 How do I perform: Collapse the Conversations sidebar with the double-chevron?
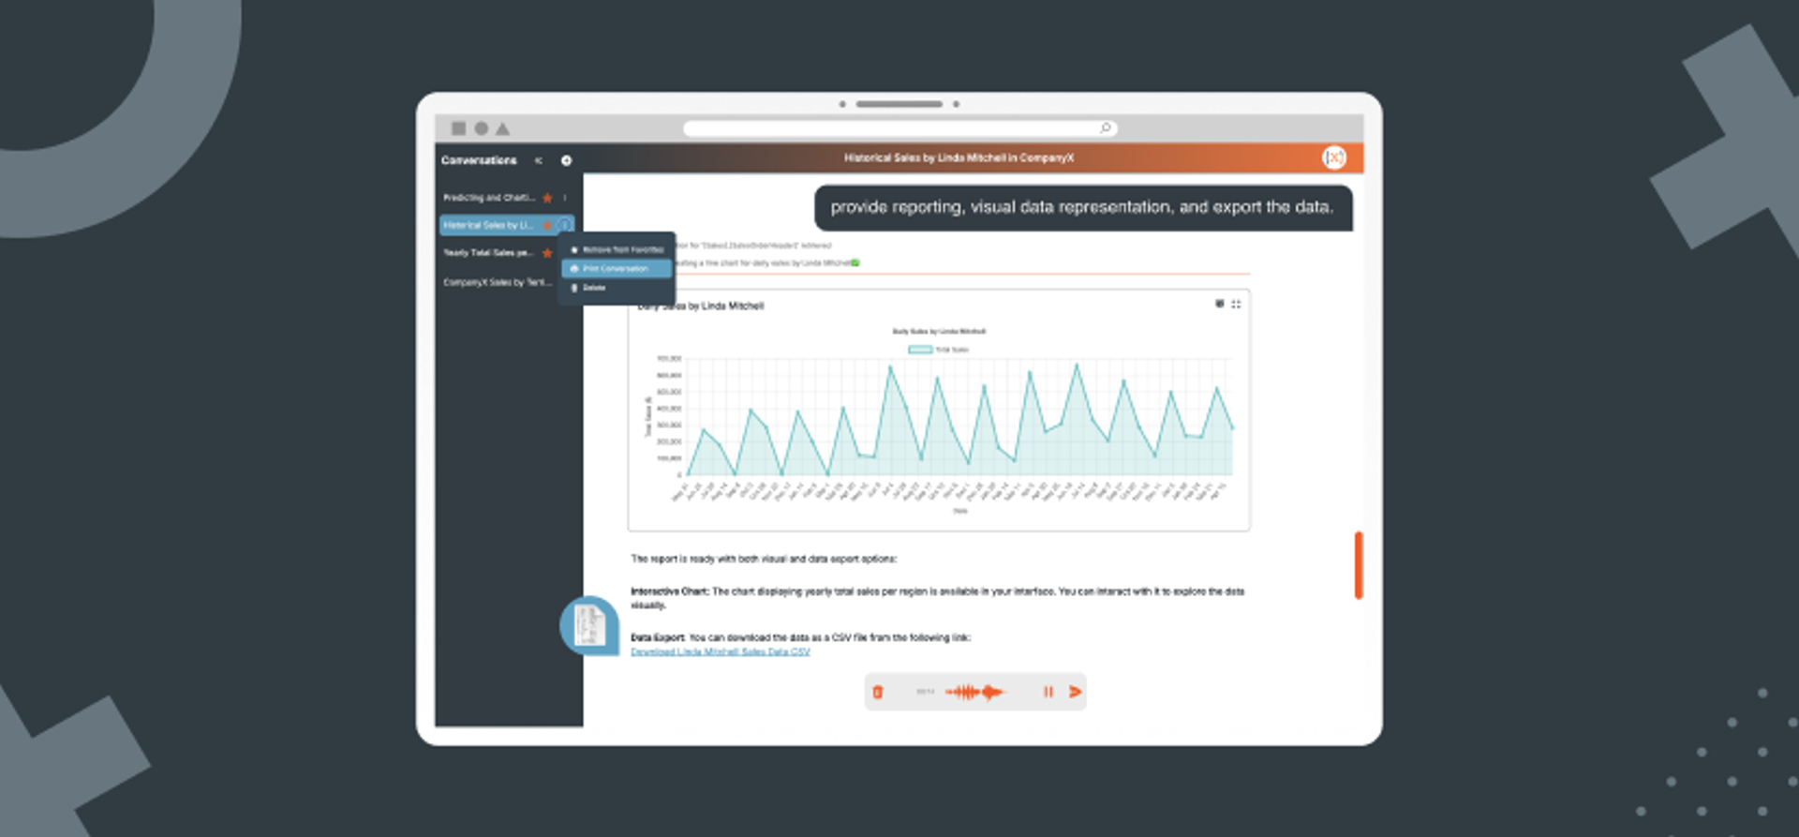(539, 160)
